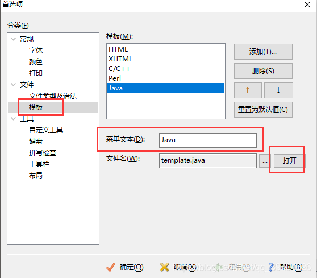Click the yellow X cancel icon
This screenshot has width=317, height=278.
pyautogui.click(x=165, y=267)
